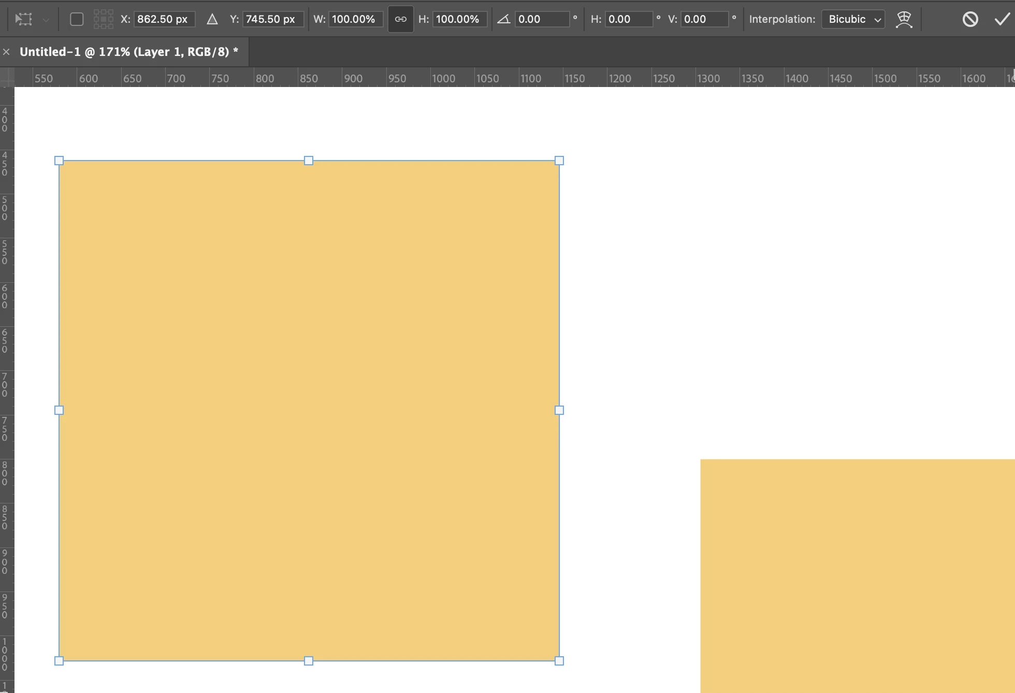Click the top-center transform handle
The width and height of the screenshot is (1015, 693).
[309, 161]
